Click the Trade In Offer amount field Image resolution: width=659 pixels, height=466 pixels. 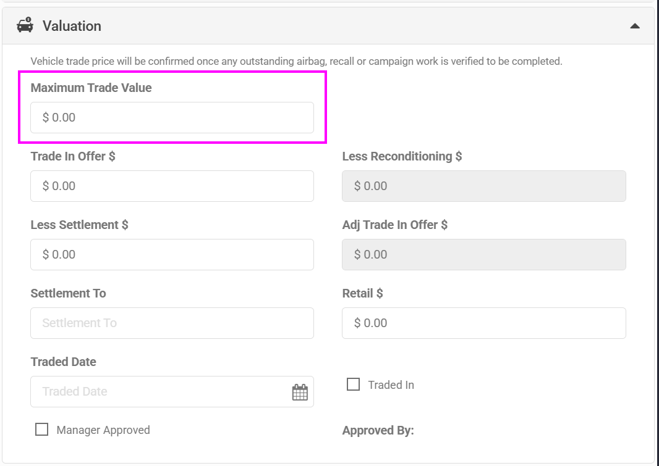[x=172, y=186]
